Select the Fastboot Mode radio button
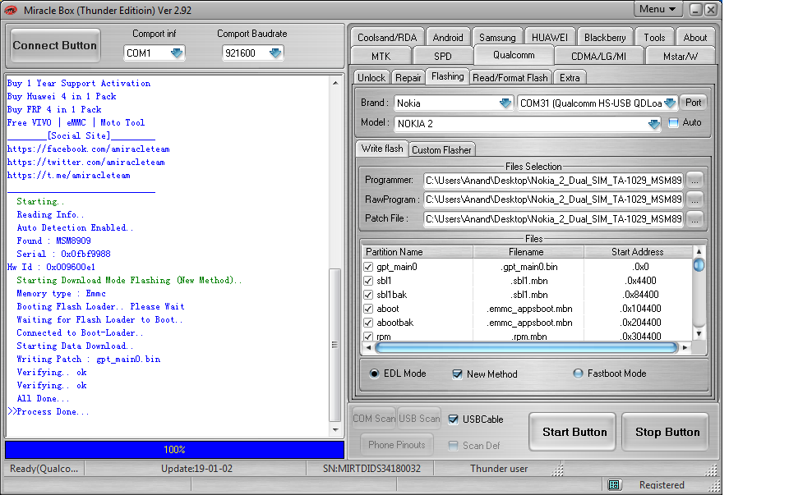This screenshot has width=789, height=495. tap(578, 374)
